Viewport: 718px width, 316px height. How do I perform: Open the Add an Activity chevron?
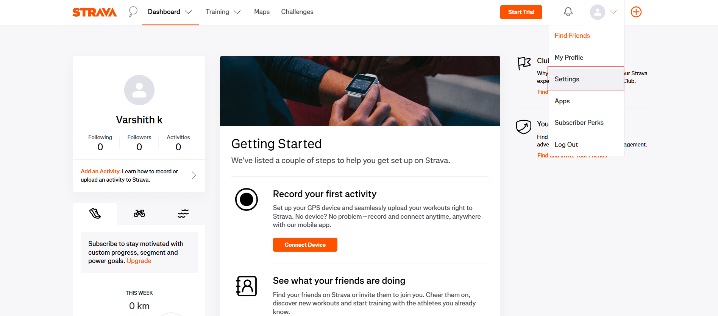point(194,175)
